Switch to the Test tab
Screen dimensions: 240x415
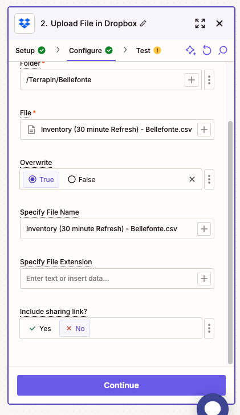click(149, 50)
